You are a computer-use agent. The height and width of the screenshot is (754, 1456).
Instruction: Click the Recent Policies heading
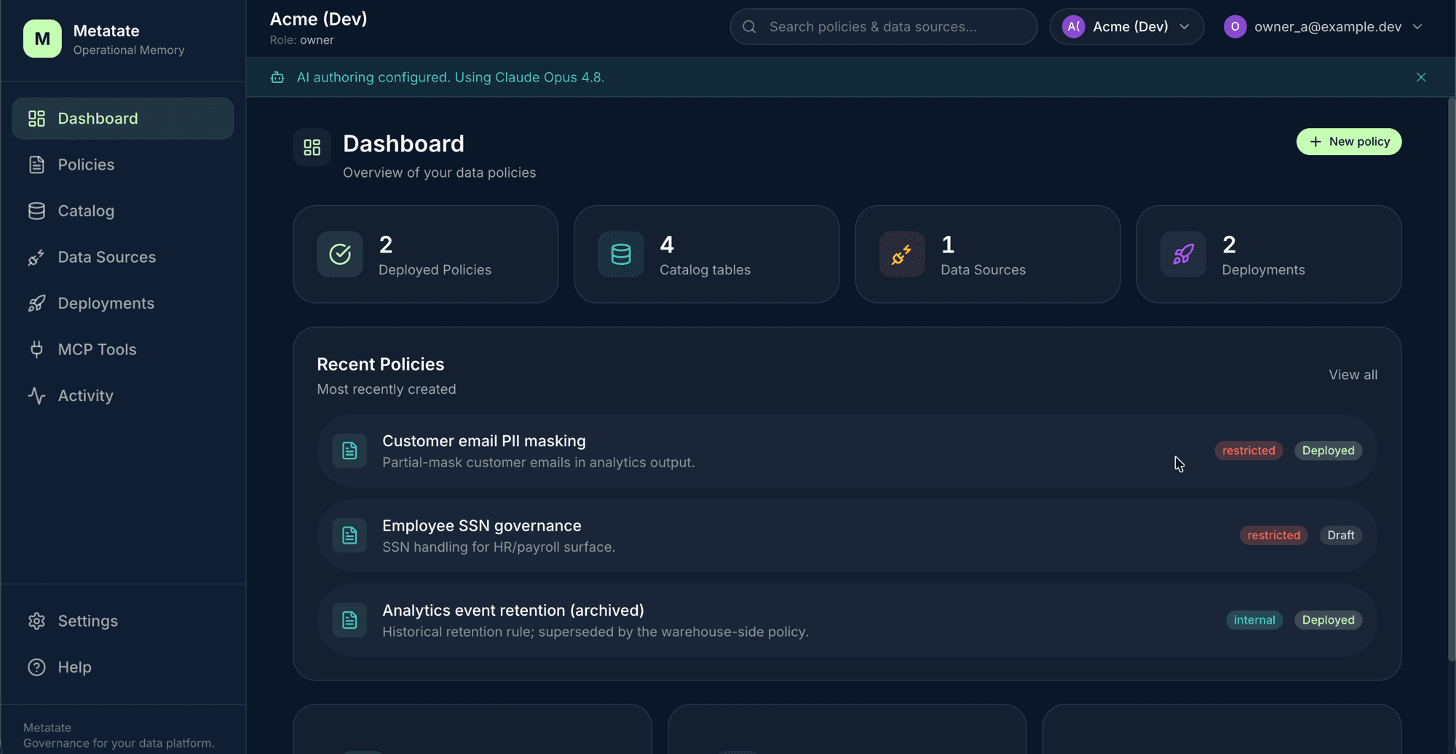[380, 364]
